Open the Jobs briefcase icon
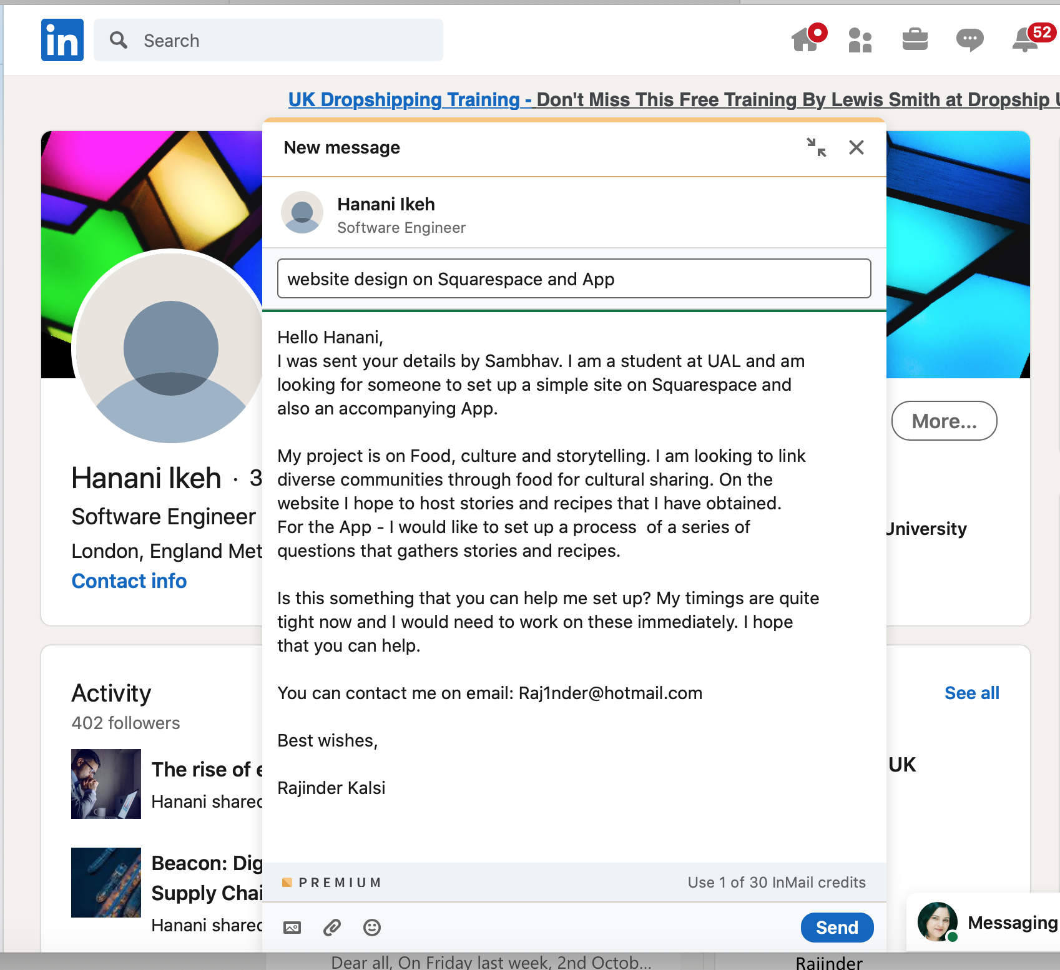 (915, 39)
